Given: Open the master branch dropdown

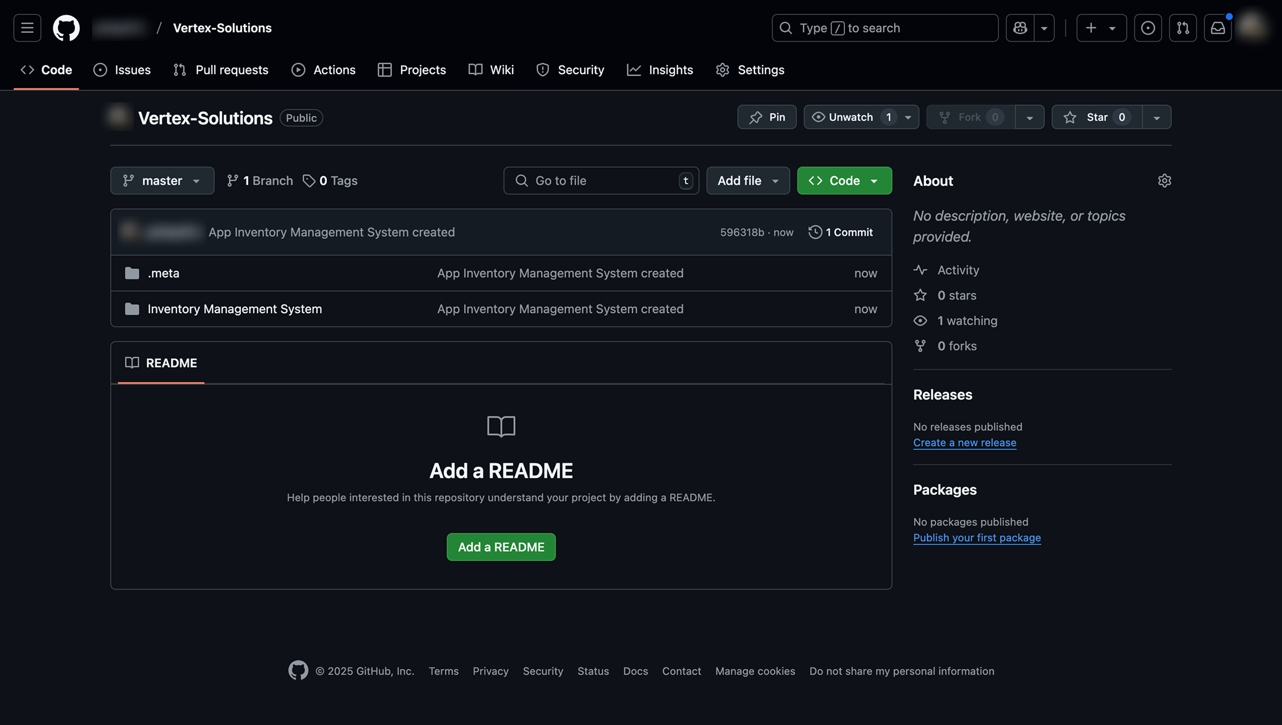Looking at the screenshot, I should point(162,180).
